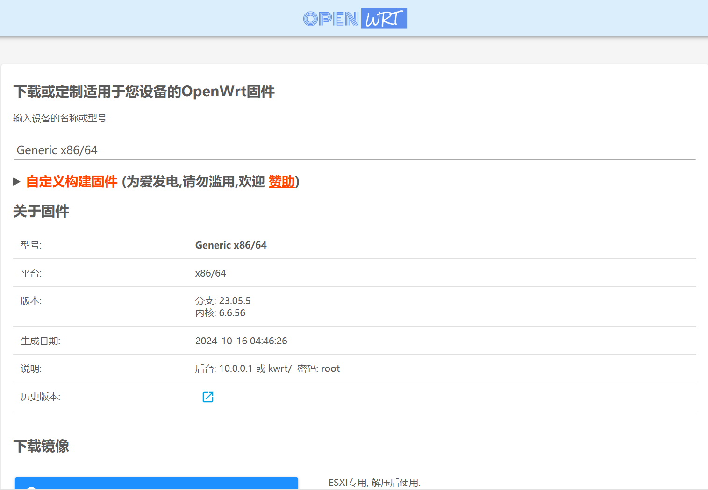
Task: Select the bold Generic x86/64 model value
Action: [x=231, y=245]
